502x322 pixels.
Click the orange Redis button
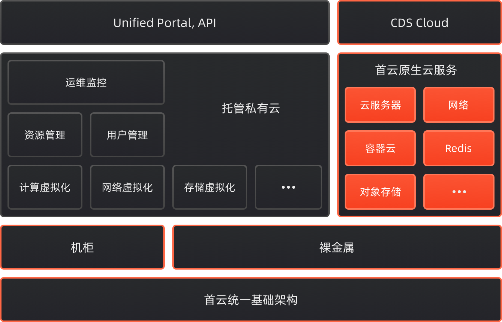point(459,148)
